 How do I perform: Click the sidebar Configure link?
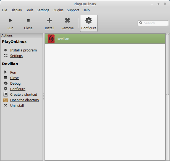18,89
